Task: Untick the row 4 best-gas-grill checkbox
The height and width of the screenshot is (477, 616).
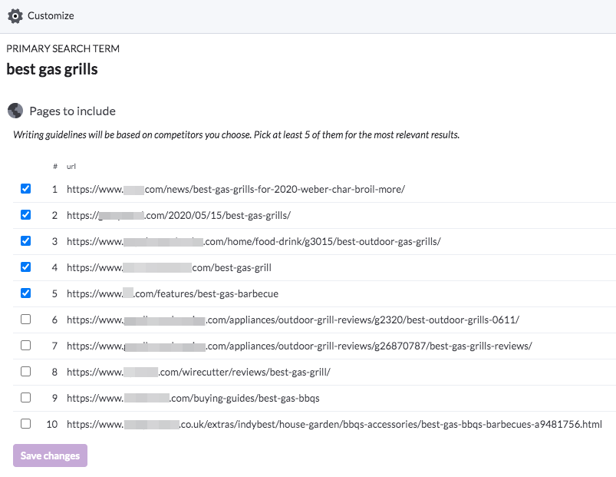Action: (25, 267)
